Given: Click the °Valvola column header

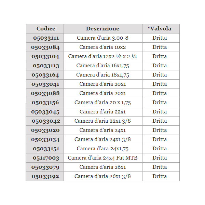Looking at the screenshot, I should (x=160, y=29).
